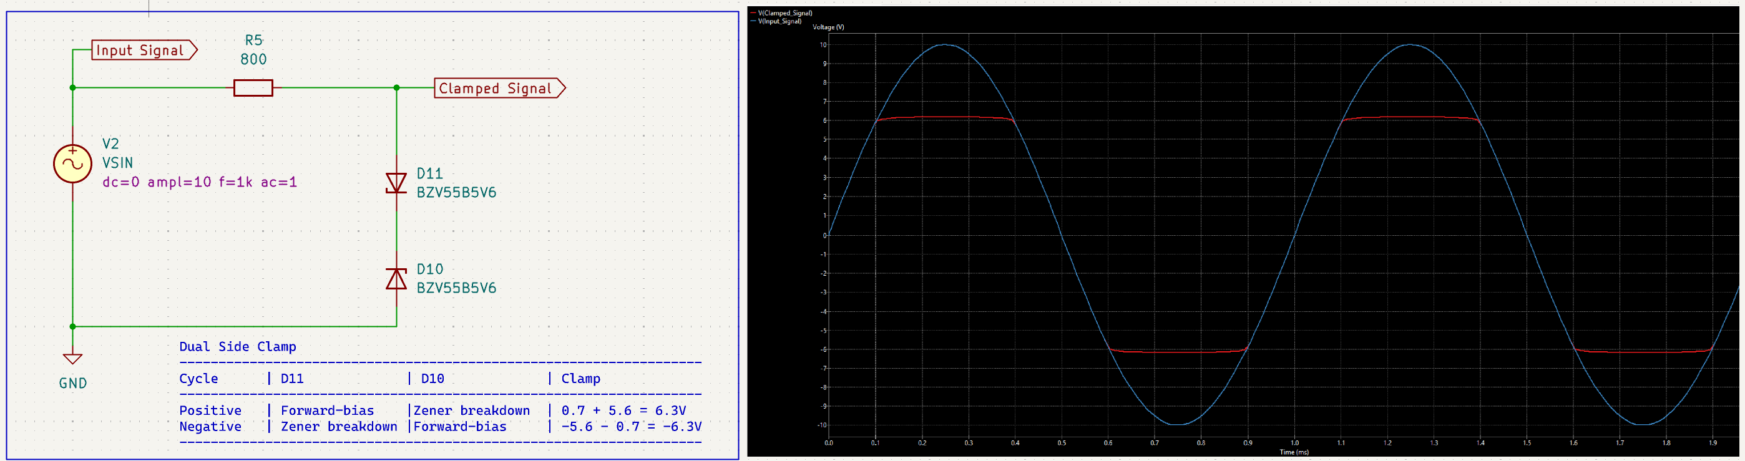The height and width of the screenshot is (461, 1745).
Task: Click the V2 sine voltage source symbol
Action: point(72,164)
